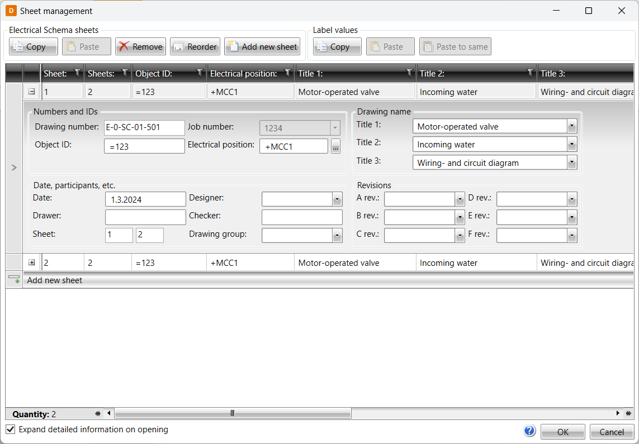639x444 pixels.
Task: Open the A rev. dropdown
Action: (x=460, y=199)
